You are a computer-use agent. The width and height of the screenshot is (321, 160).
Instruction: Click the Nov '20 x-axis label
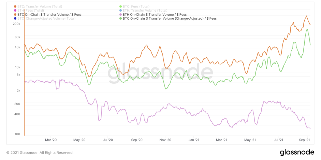(165, 140)
